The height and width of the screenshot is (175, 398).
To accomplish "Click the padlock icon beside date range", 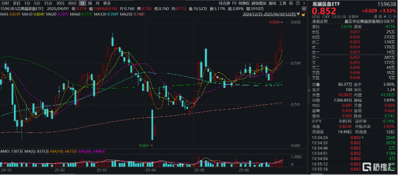I will 304,14.
